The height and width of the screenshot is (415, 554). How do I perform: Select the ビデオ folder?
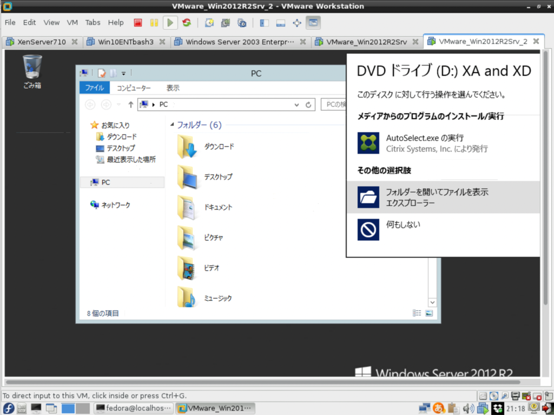(x=199, y=268)
